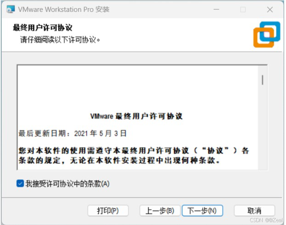Go back with the 上一步(B) button

tap(160, 211)
